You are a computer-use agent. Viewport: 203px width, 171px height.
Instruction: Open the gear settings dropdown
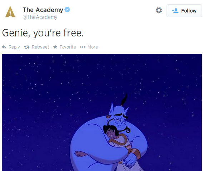click(x=159, y=10)
